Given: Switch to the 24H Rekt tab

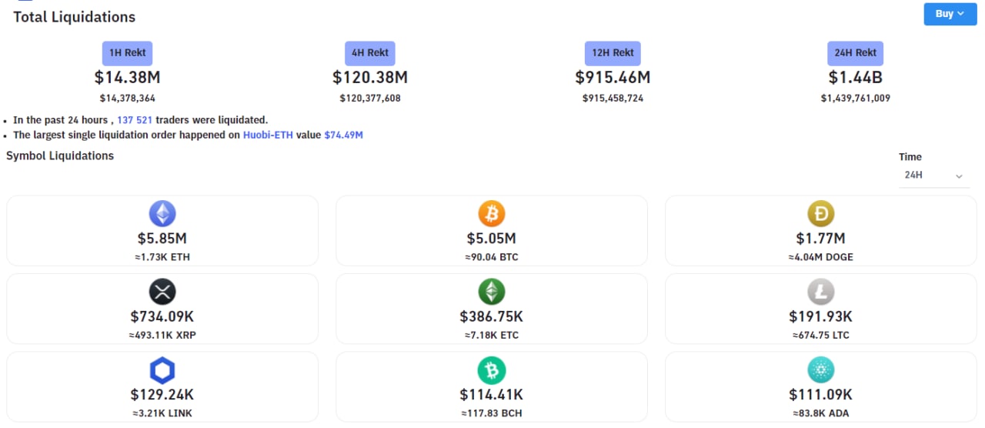Looking at the screenshot, I should [855, 53].
